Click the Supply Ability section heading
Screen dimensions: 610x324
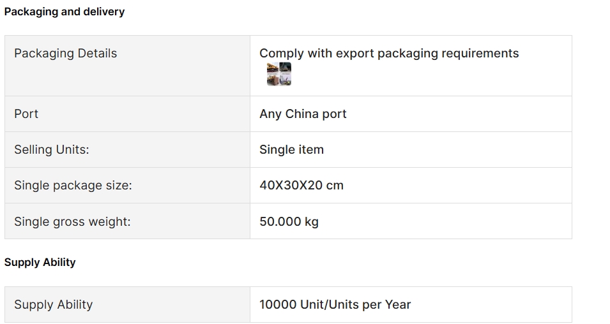(x=40, y=262)
